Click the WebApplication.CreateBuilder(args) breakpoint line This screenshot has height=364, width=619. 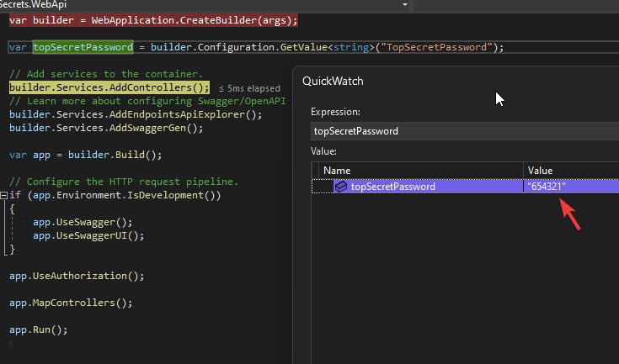point(153,20)
